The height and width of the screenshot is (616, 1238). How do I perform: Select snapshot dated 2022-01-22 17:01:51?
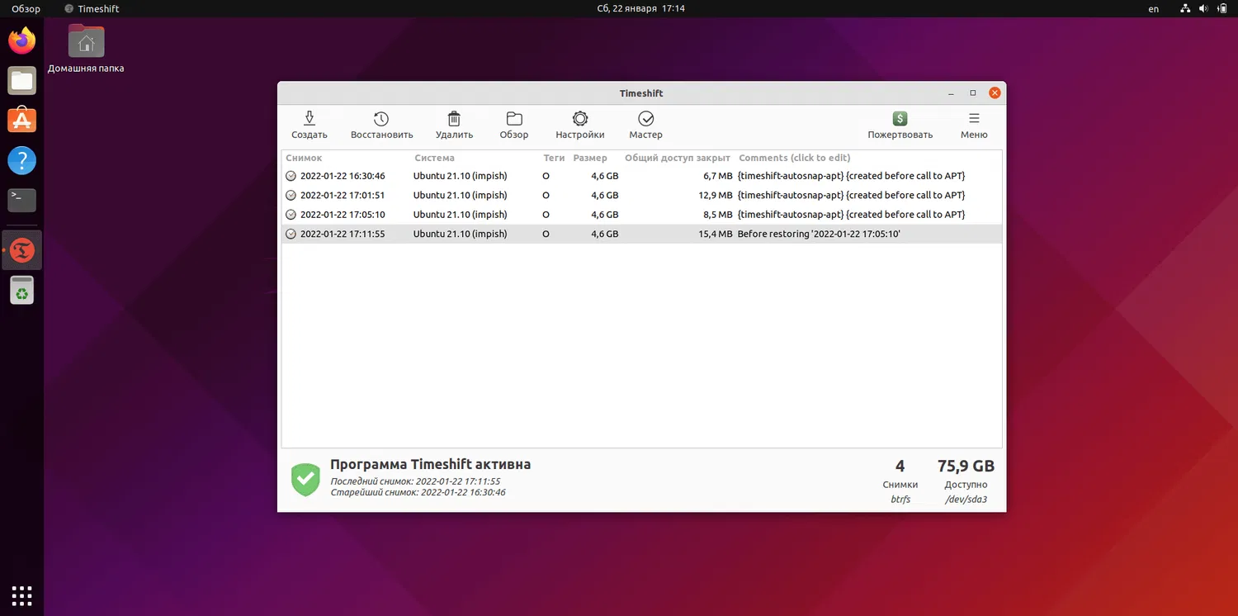click(343, 196)
